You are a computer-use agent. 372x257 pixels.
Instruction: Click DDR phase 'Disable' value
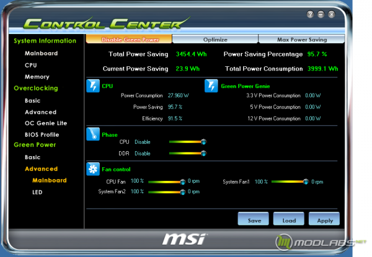(x=143, y=153)
